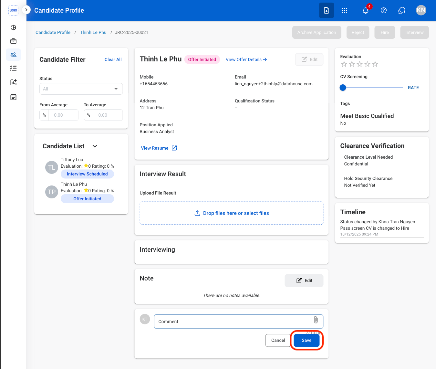Screen dimensions: 436x369
Task: Rate candidate with first evaluation star
Action: 344,64
